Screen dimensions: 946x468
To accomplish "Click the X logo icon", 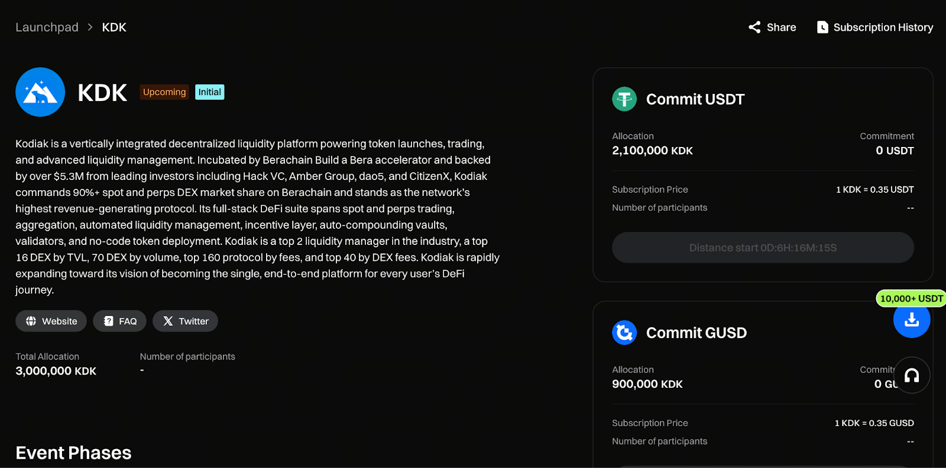I will 168,321.
